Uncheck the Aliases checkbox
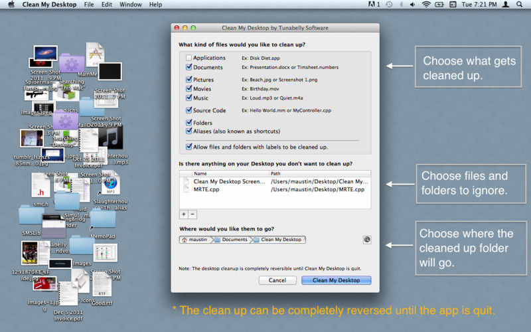 pos(189,131)
